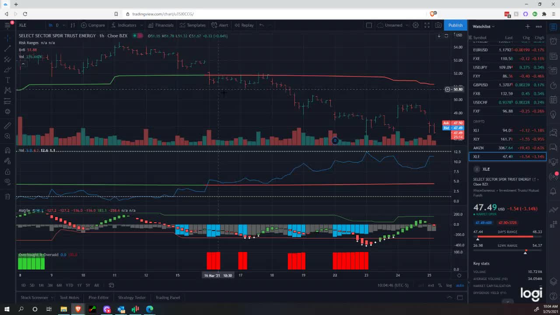Open Brave browser in the taskbar
This screenshot has width=560, height=315.
tap(78, 309)
